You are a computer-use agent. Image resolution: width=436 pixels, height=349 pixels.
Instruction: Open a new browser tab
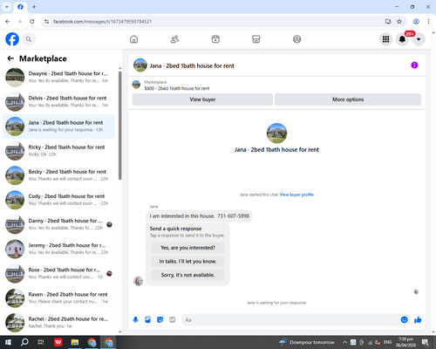point(34,7)
